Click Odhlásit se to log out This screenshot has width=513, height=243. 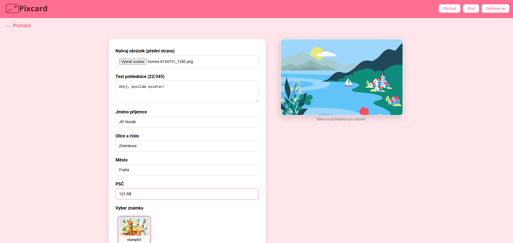pos(495,8)
